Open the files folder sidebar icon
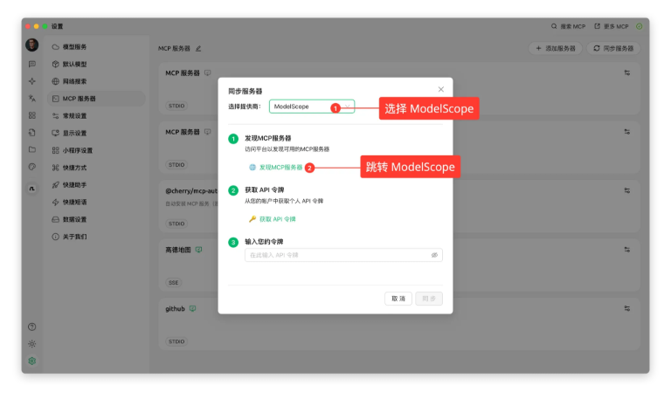This screenshot has height=399, width=671. pos(32,149)
